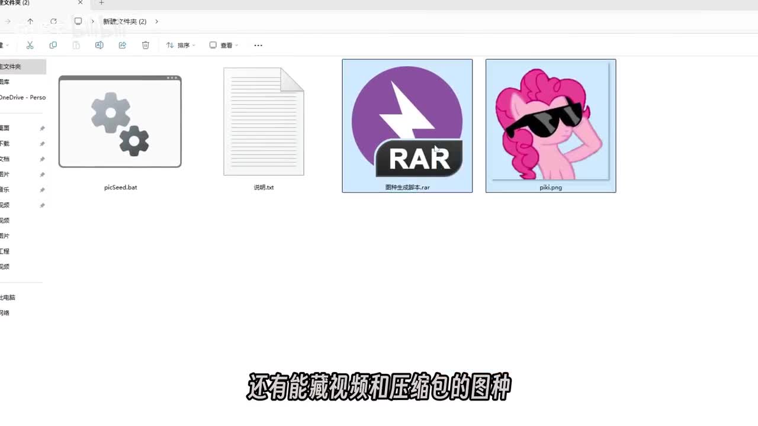Open the 排序 sort dropdown
This screenshot has width=758, height=426.
[x=180, y=45]
